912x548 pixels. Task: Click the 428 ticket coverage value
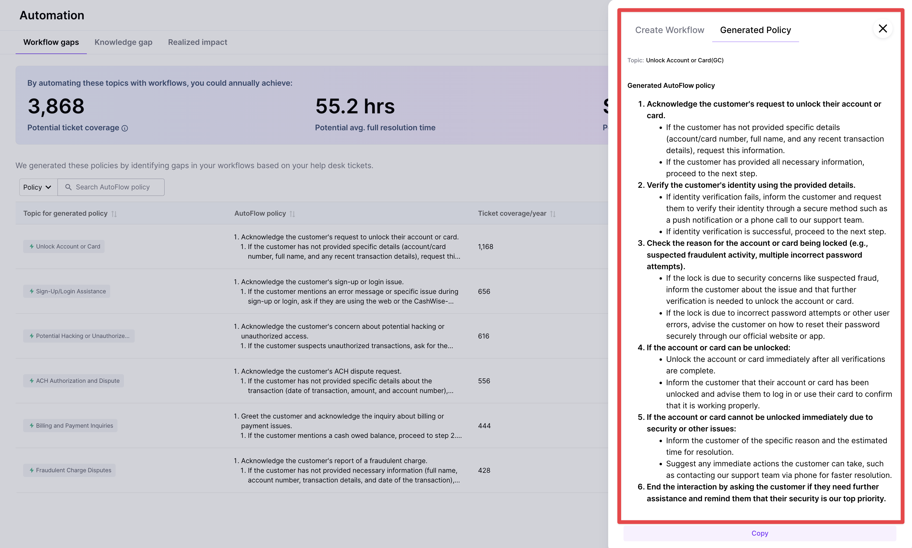pos(484,470)
